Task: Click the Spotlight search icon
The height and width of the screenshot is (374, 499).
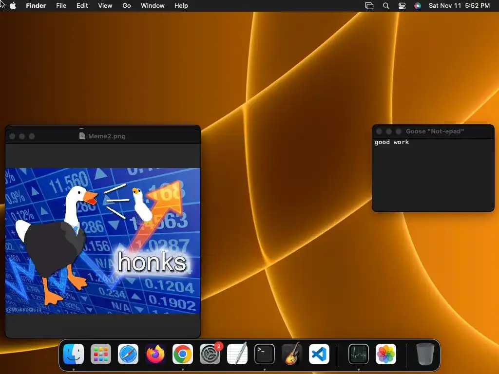Action: (x=386, y=6)
